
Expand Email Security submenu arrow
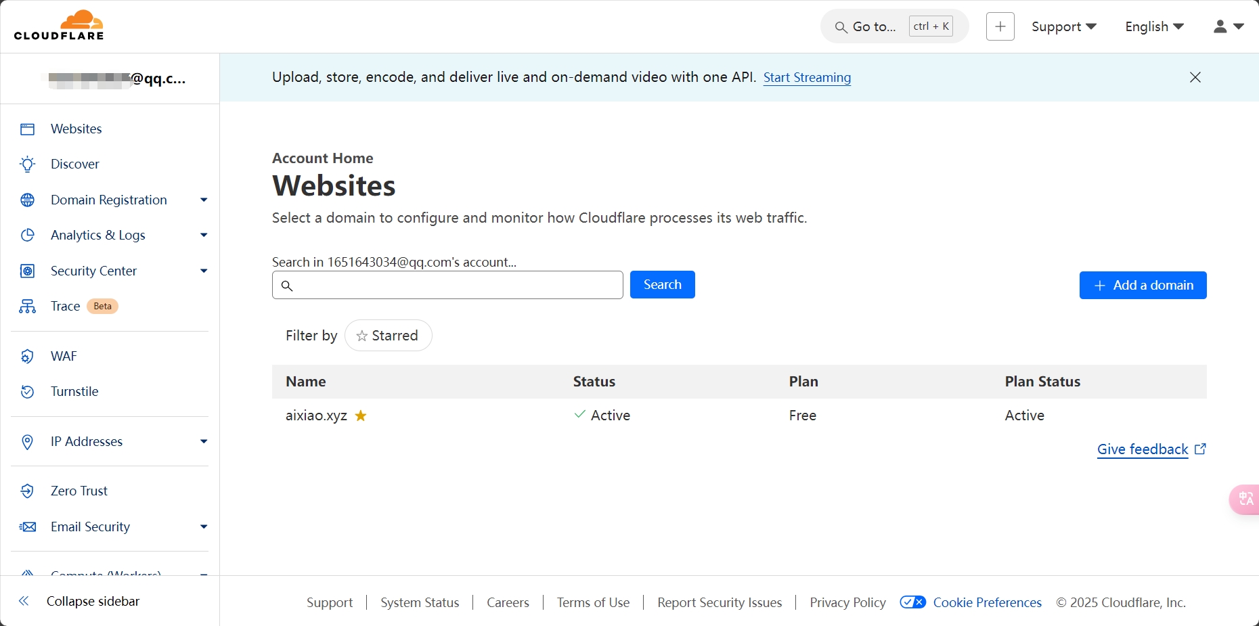pyautogui.click(x=204, y=527)
